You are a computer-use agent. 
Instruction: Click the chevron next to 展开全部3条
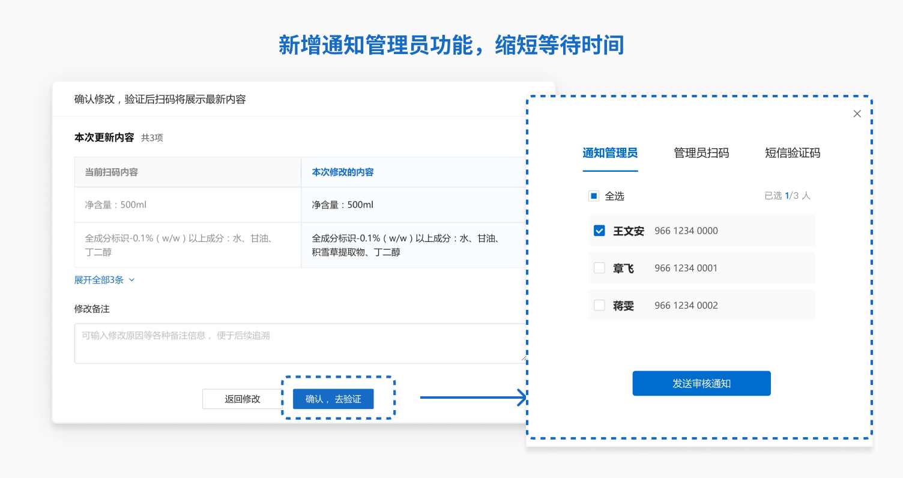pos(131,280)
